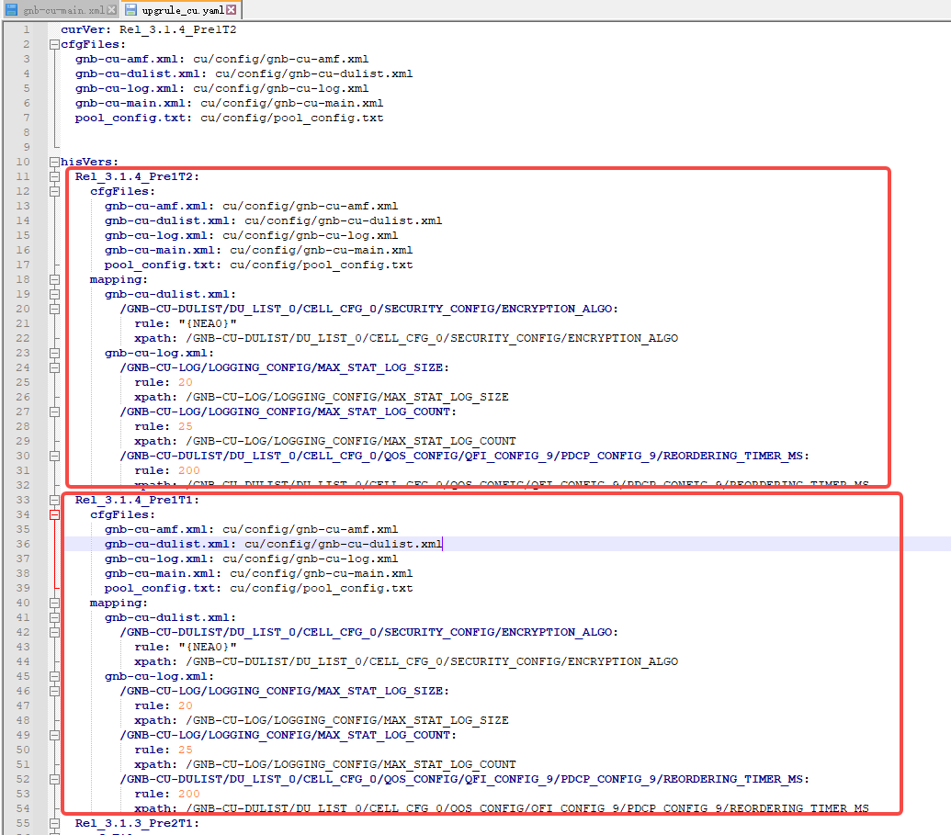Click save icon on upgrule_cu.yaml tab
This screenshot has height=835, width=951.
point(130,9)
